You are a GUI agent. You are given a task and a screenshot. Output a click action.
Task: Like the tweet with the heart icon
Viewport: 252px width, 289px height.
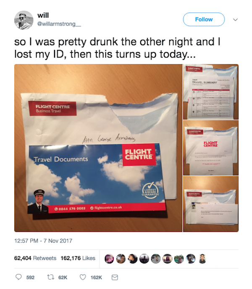(83, 277)
